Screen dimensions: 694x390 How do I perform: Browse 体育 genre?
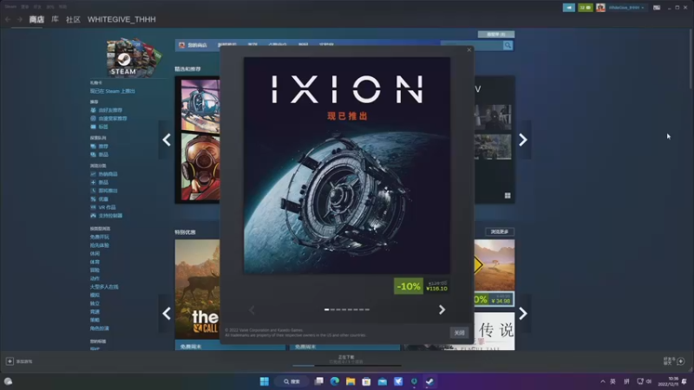[95, 263]
